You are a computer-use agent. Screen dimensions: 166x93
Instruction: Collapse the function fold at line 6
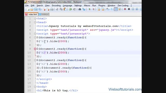point(35,37)
